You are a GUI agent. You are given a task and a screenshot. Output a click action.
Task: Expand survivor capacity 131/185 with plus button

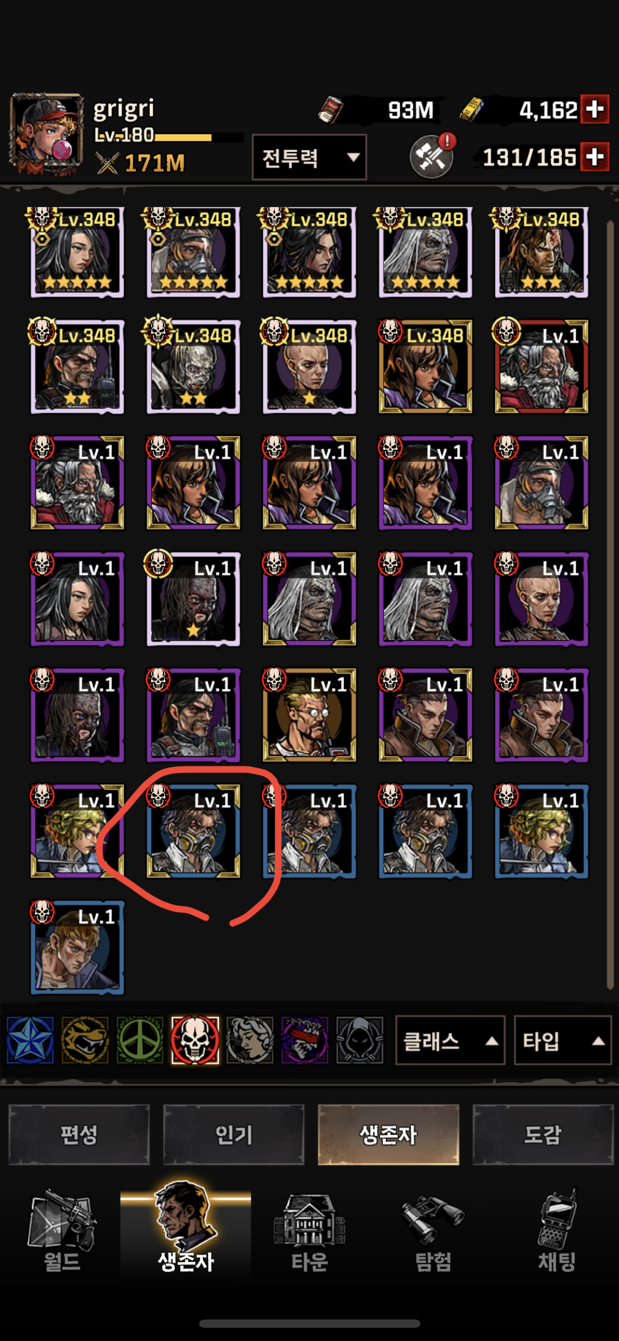pyautogui.click(x=595, y=157)
